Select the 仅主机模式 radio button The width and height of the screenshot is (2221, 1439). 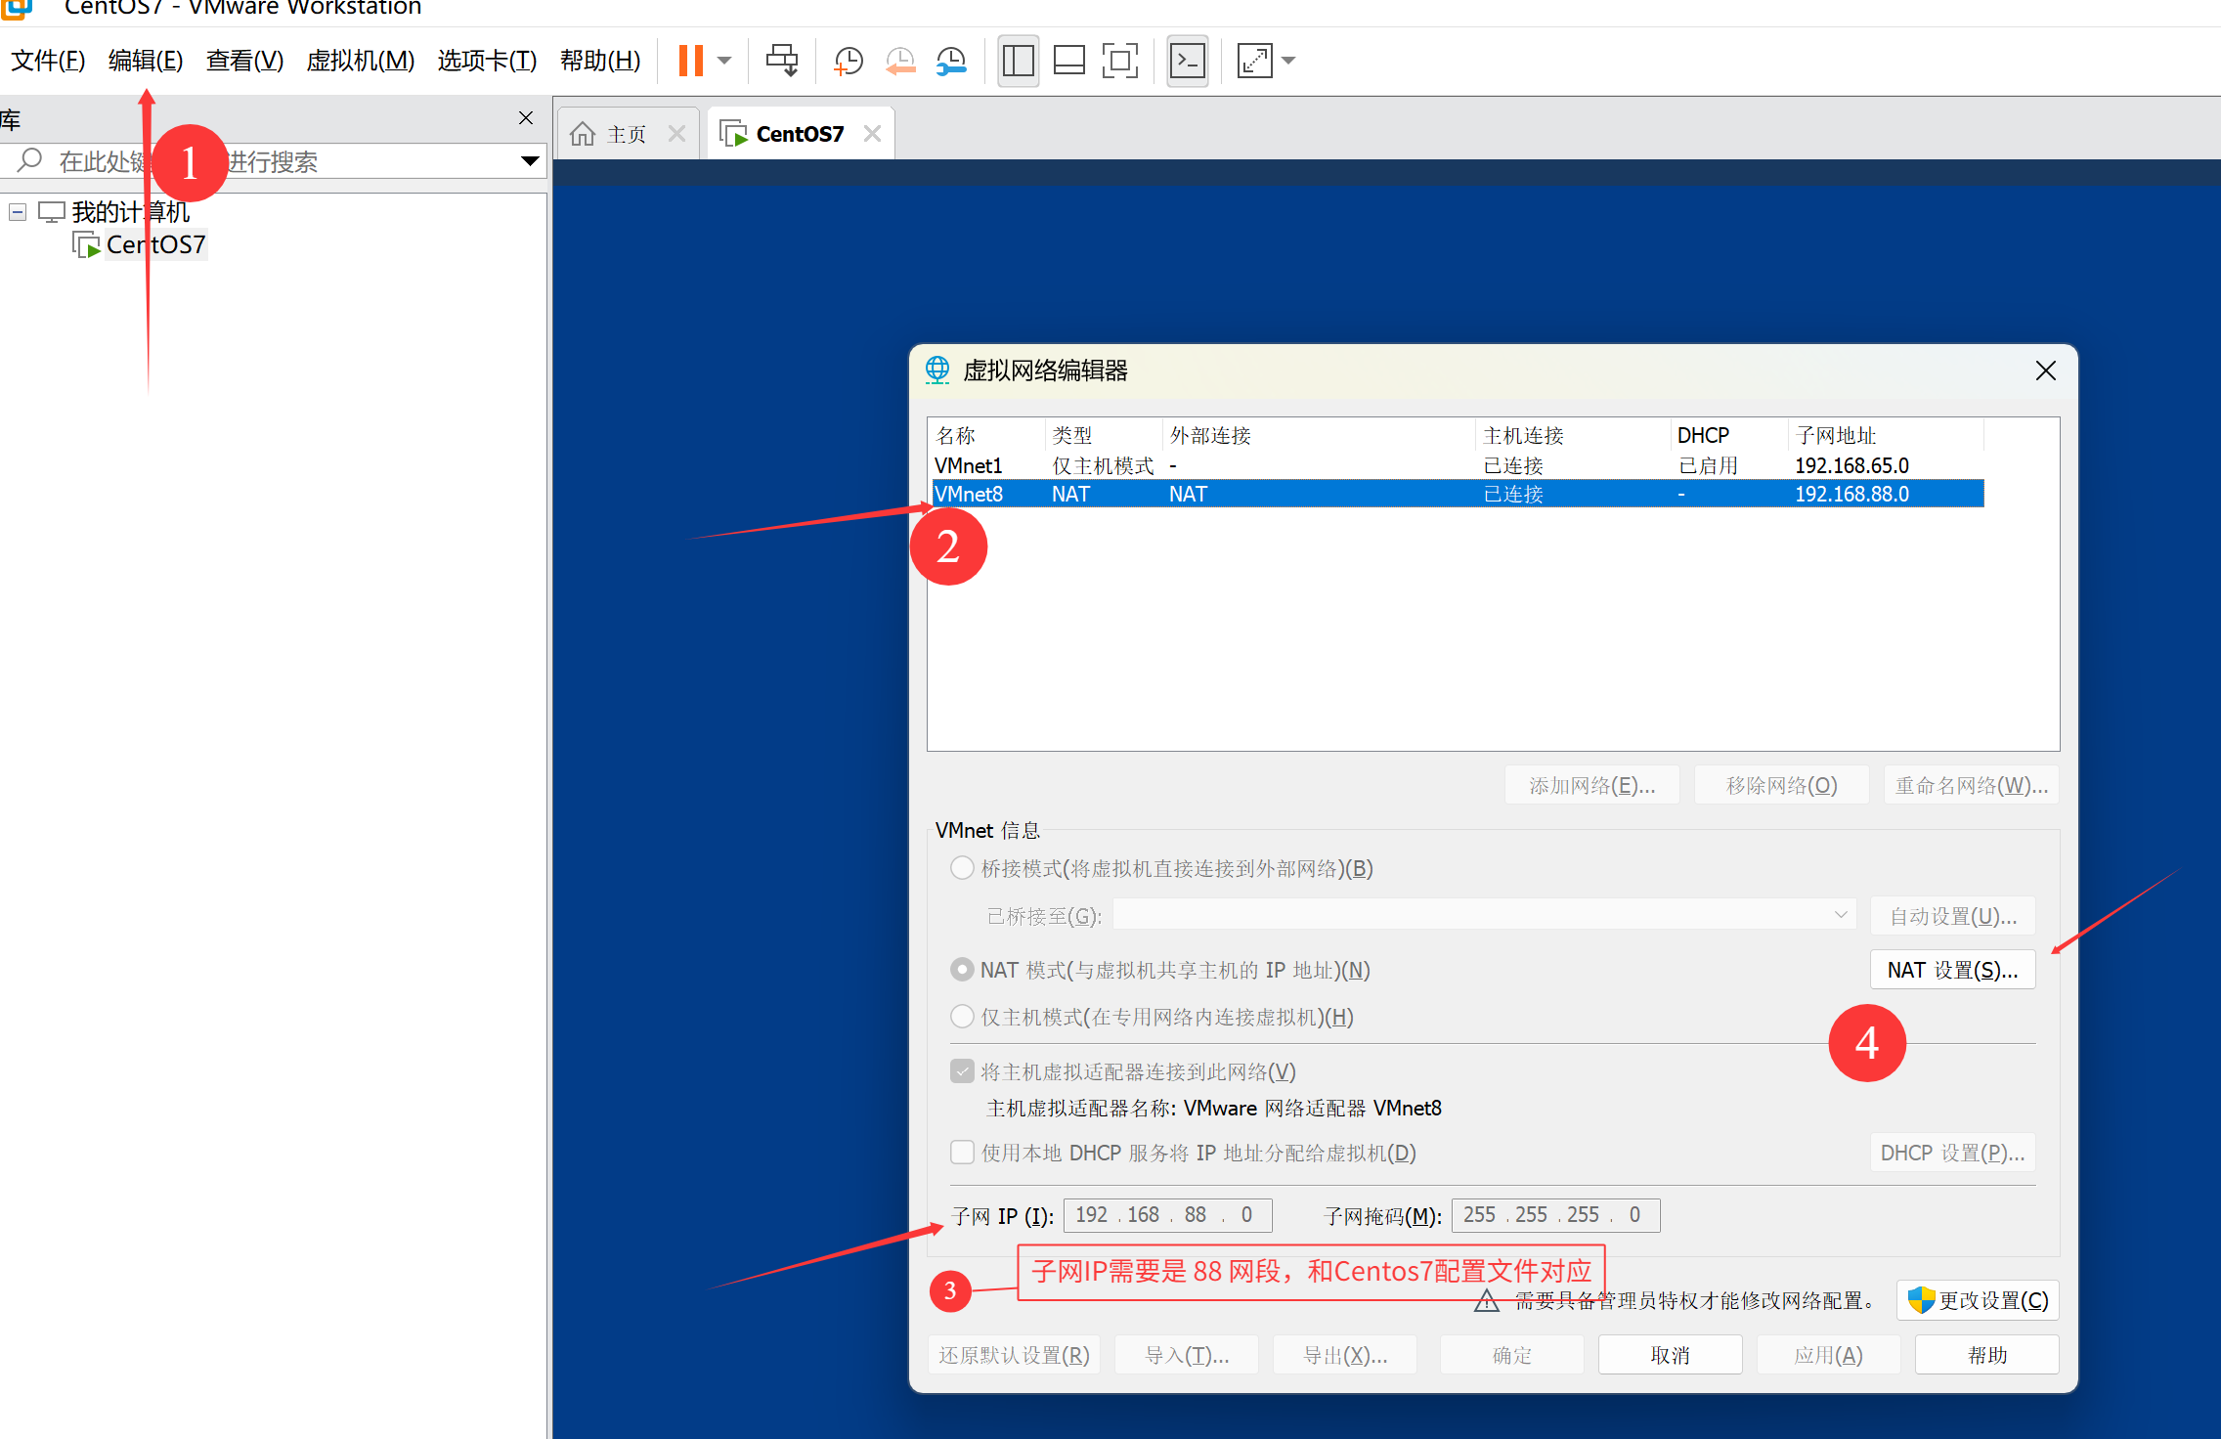click(962, 1017)
